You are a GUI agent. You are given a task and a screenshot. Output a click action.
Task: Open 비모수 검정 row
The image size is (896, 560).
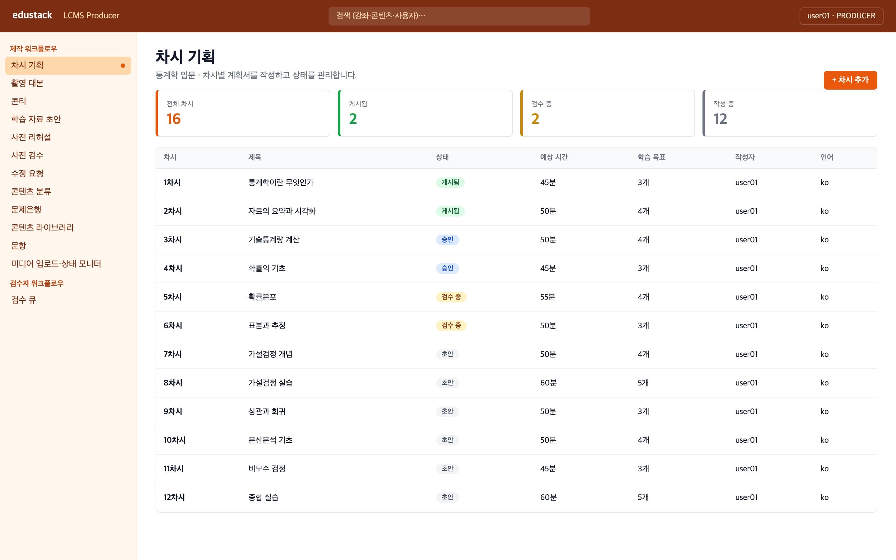tap(516, 469)
